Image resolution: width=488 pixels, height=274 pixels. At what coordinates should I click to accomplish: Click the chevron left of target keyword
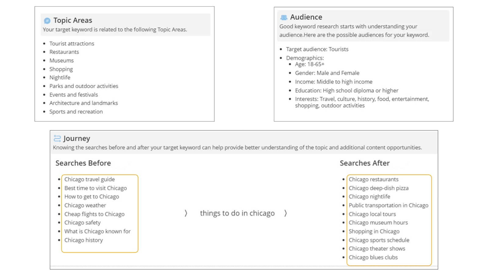[x=186, y=213]
